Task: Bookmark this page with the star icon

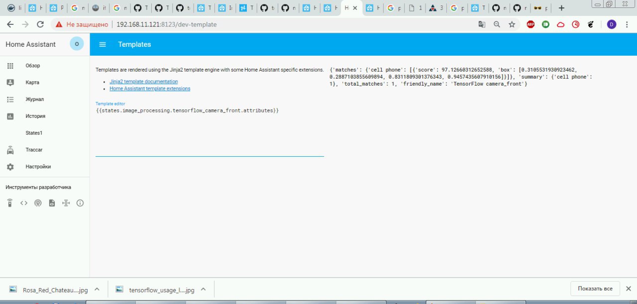Action: tap(512, 24)
